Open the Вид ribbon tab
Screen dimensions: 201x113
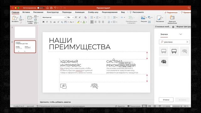tap(123, 12)
